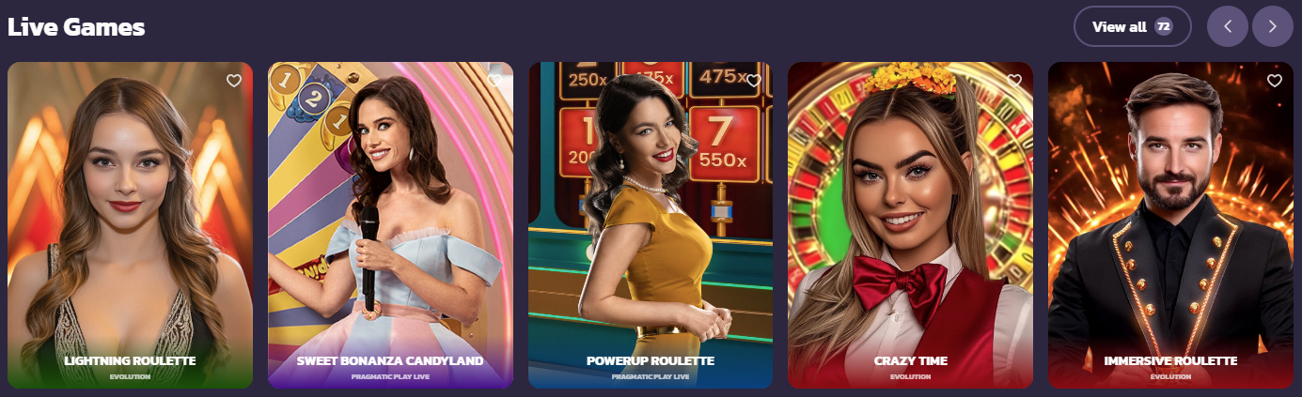The image size is (1302, 397).
Task: Open the Sweet Bonanza Candyland thumbnail
Action: tap(390, 225)
